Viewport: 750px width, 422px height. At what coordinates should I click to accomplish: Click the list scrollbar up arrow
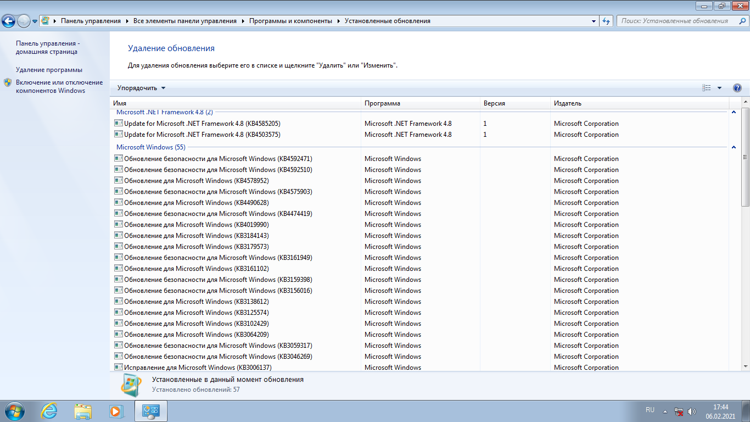coord(745,103)
